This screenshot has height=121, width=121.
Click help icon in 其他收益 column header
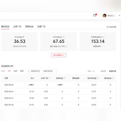[113, 78]
